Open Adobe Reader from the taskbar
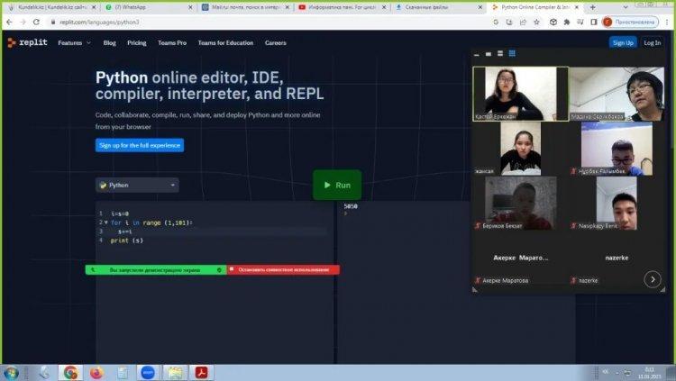 201,372
